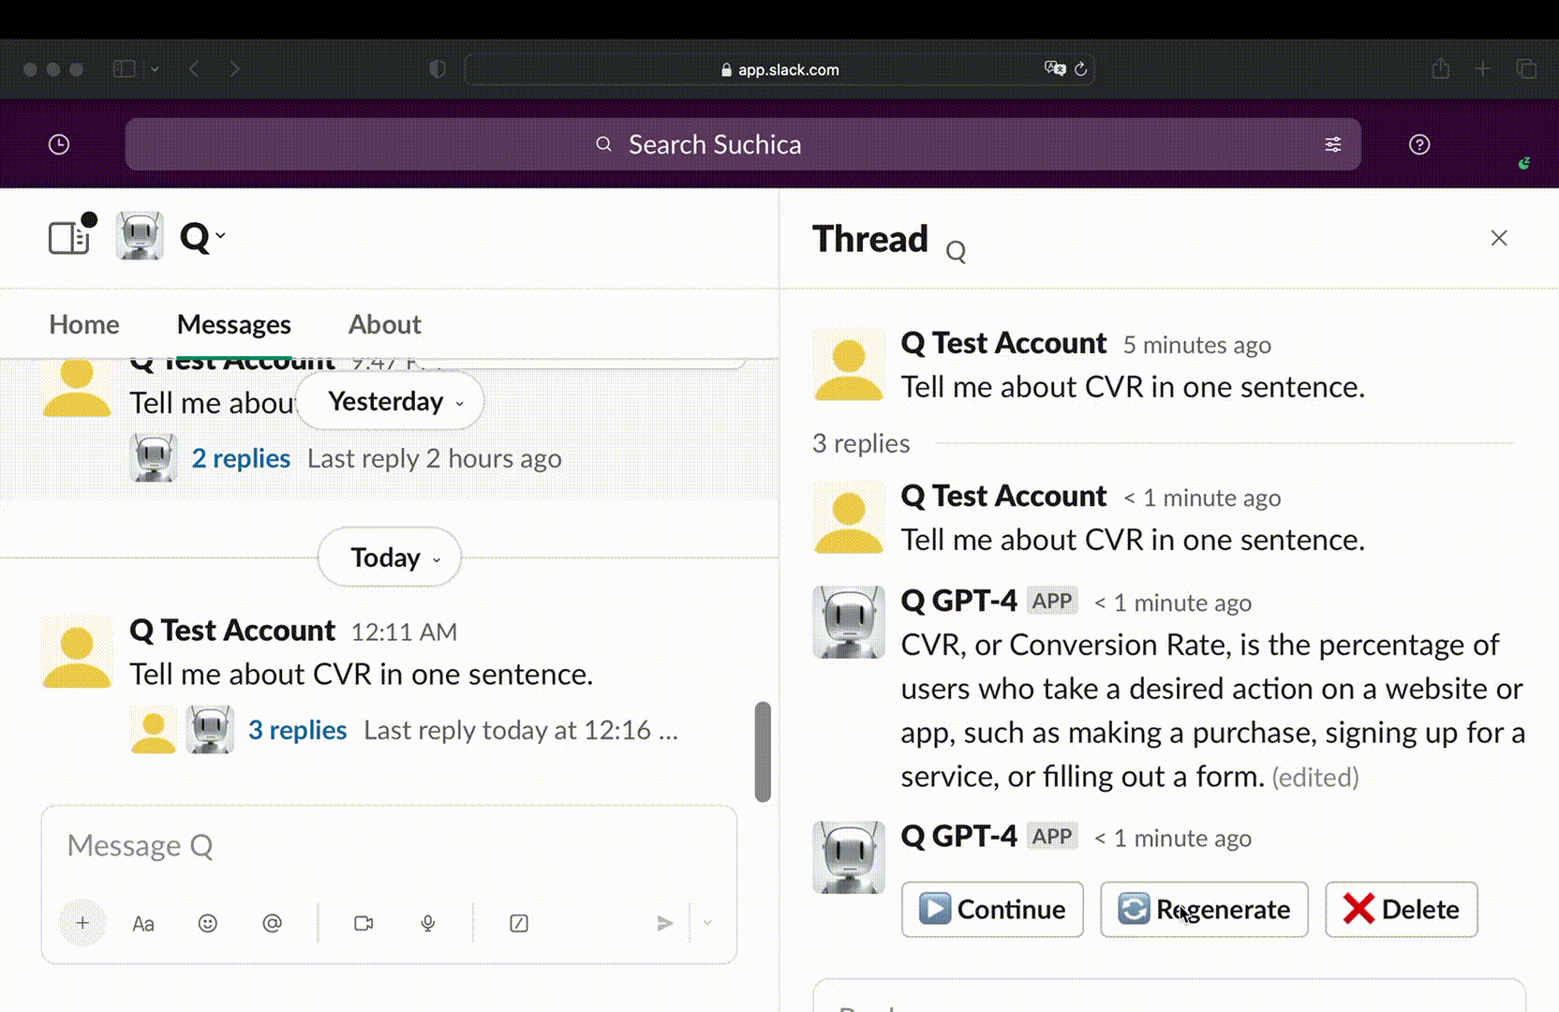This screenshot has width=1559, height=1012.
Task: Click the message list scrollbar
Action: point(763,752)
